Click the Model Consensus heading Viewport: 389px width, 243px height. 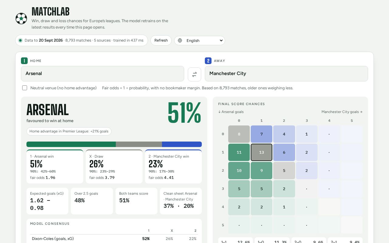click(x=50, y=224)
